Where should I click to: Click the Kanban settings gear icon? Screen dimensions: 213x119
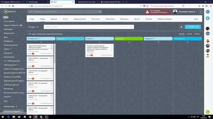tap(181, 27)
